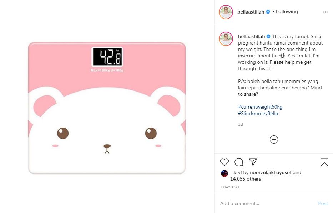This screenshot has width=333, height=213.
Task: Open the three-dot more options menu
Action: click(x=325, y=12)
